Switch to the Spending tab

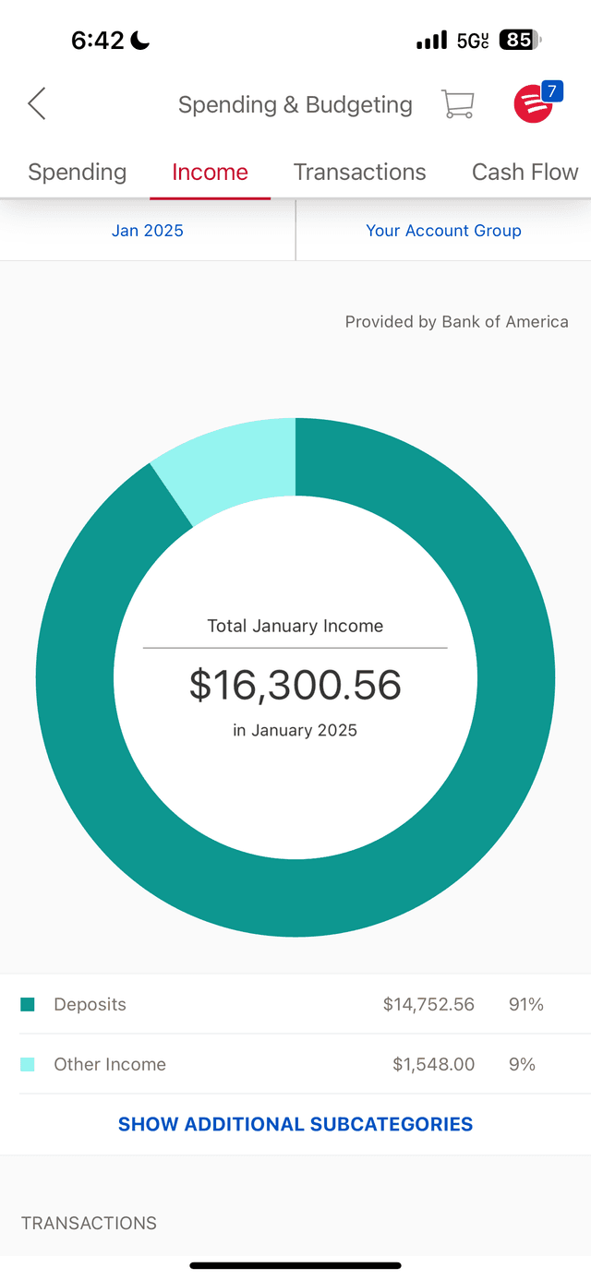pyautogui.click(x=78, y=173)
